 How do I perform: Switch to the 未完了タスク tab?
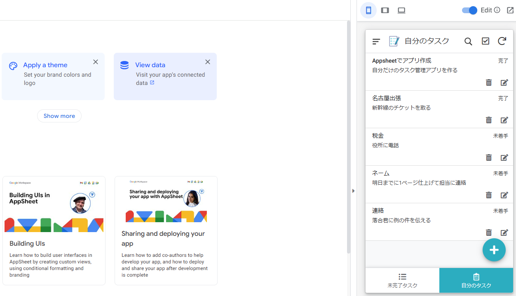tap(402, 280)
